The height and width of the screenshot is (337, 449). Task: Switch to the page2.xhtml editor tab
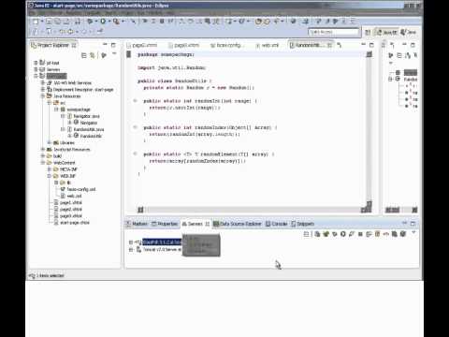(x=142, y=45)
